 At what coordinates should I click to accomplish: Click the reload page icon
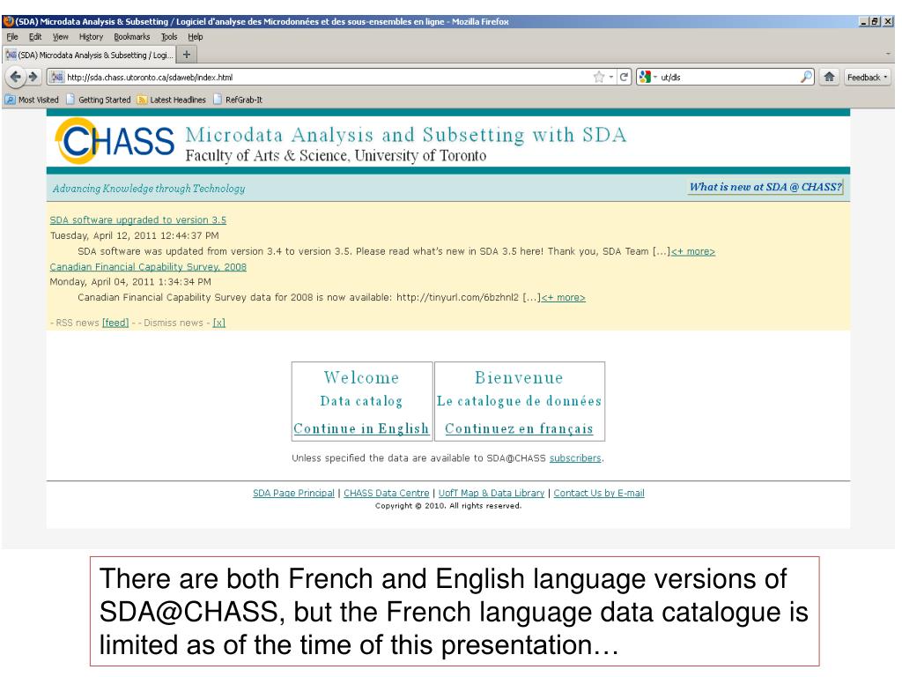[625, 78]
